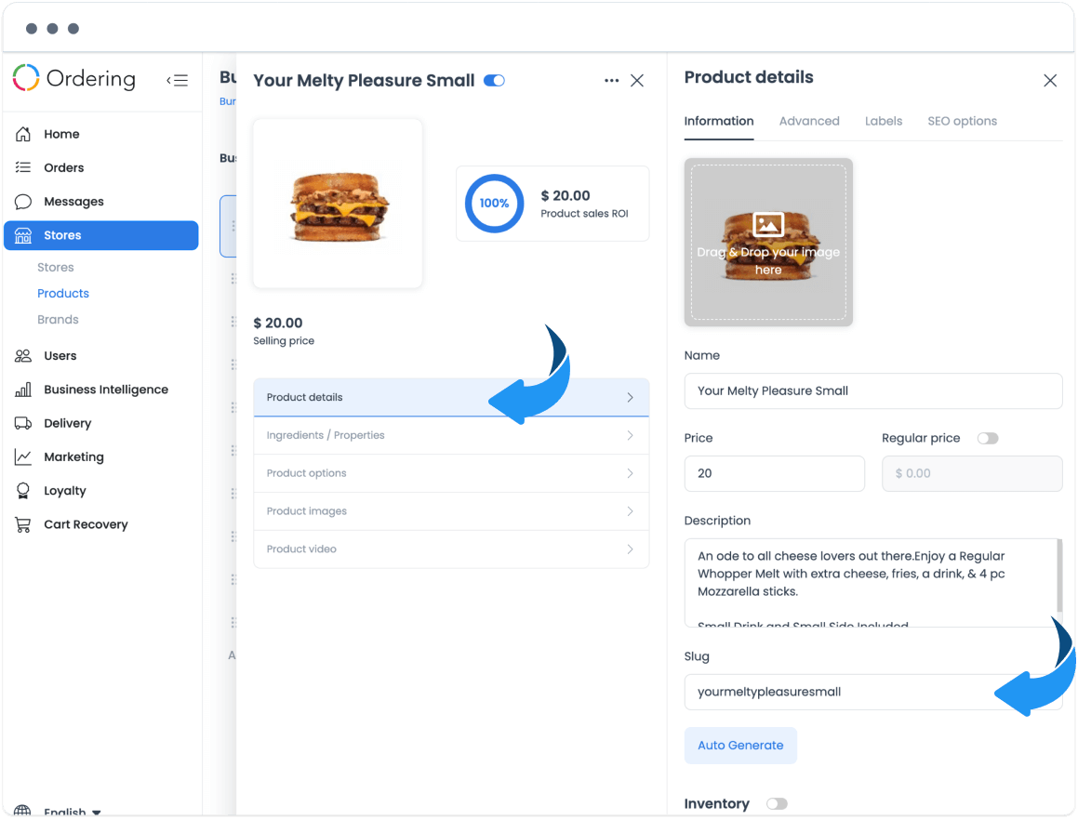Select Stores in the sidebar
The height and width of the screenshot is (820, 1078).
tap(101, 235)
